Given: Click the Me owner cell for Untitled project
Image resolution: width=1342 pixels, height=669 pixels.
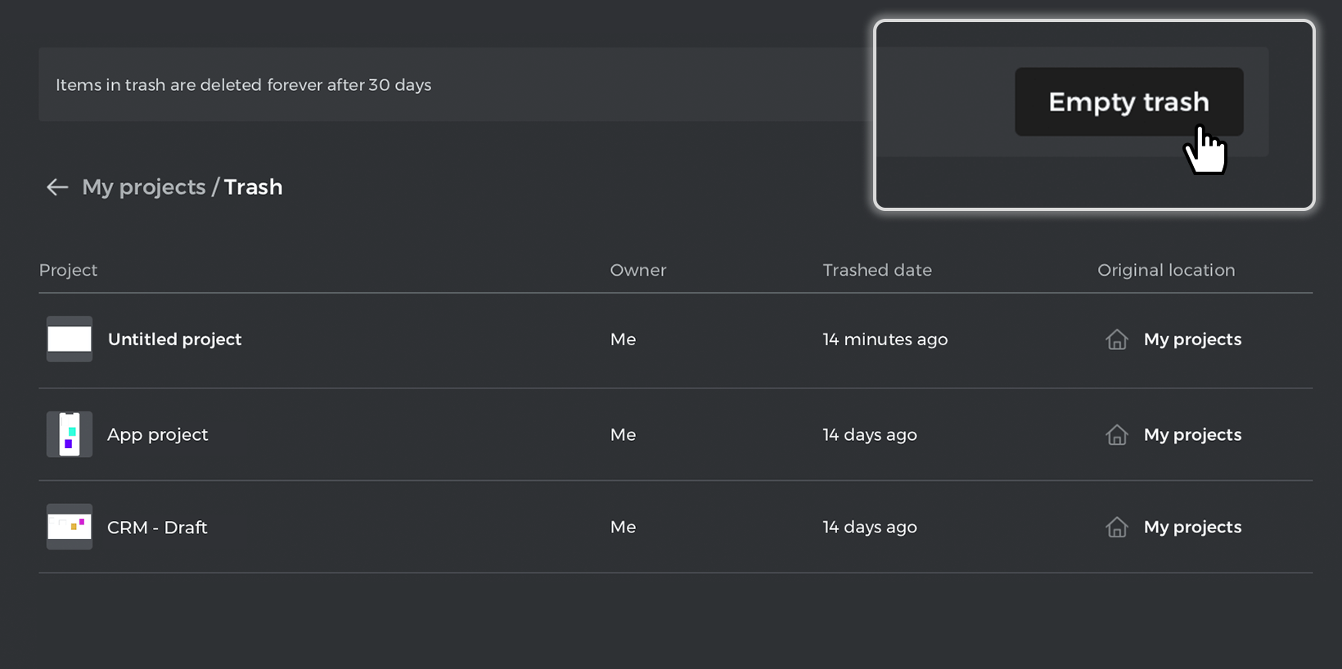Looking at the screenshot, I should pos(623,339).
